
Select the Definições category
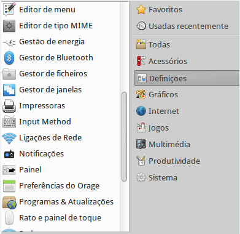pos(186,78)
